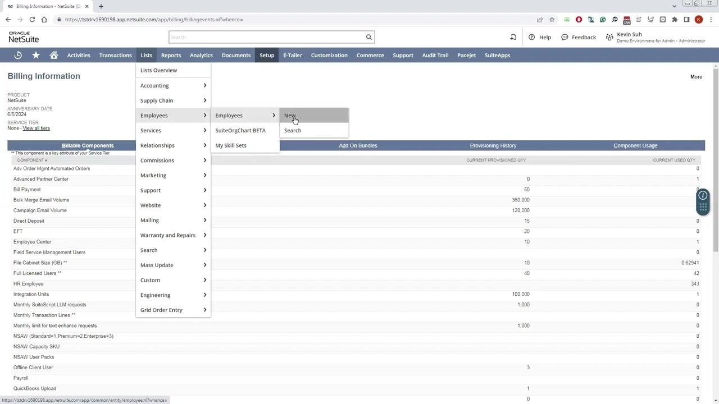The image size is (719, 404).
Task: Switch to Add On Bundles tab
Action: coord(358,145)
